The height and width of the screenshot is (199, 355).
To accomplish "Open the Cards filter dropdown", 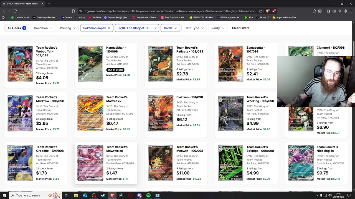I will tap(170, 28).
